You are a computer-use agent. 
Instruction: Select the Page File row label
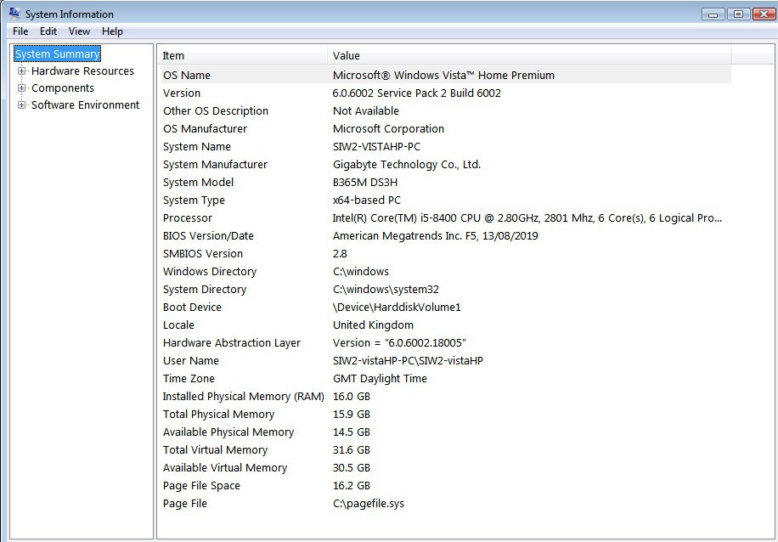[x=184, y=504]
